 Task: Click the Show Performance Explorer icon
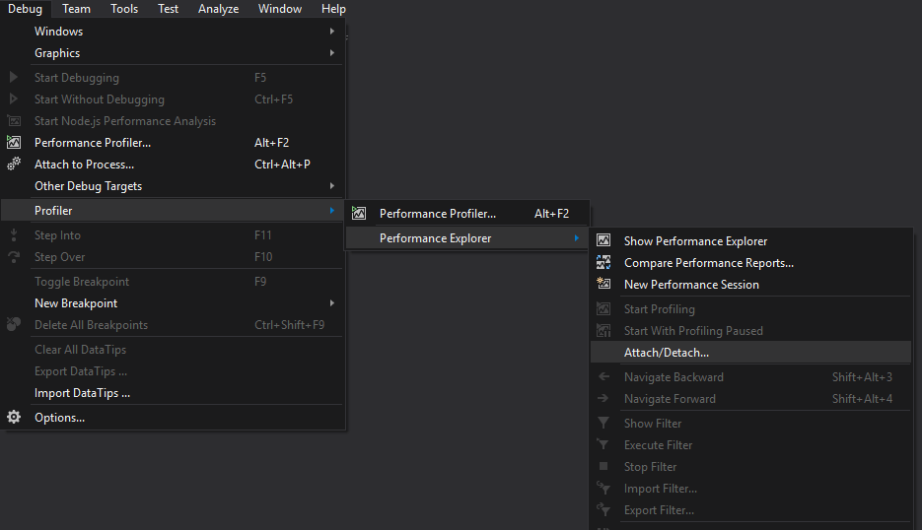click(x=603, y=240)
